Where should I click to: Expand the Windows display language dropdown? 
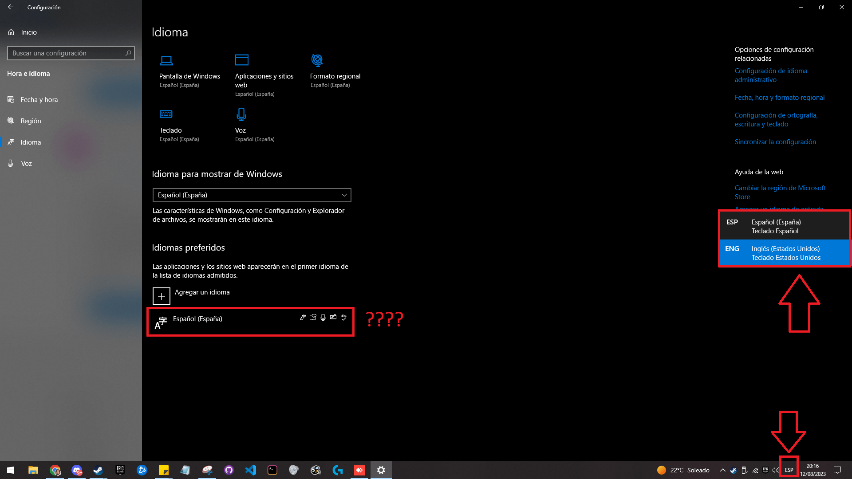coord(252,195)
